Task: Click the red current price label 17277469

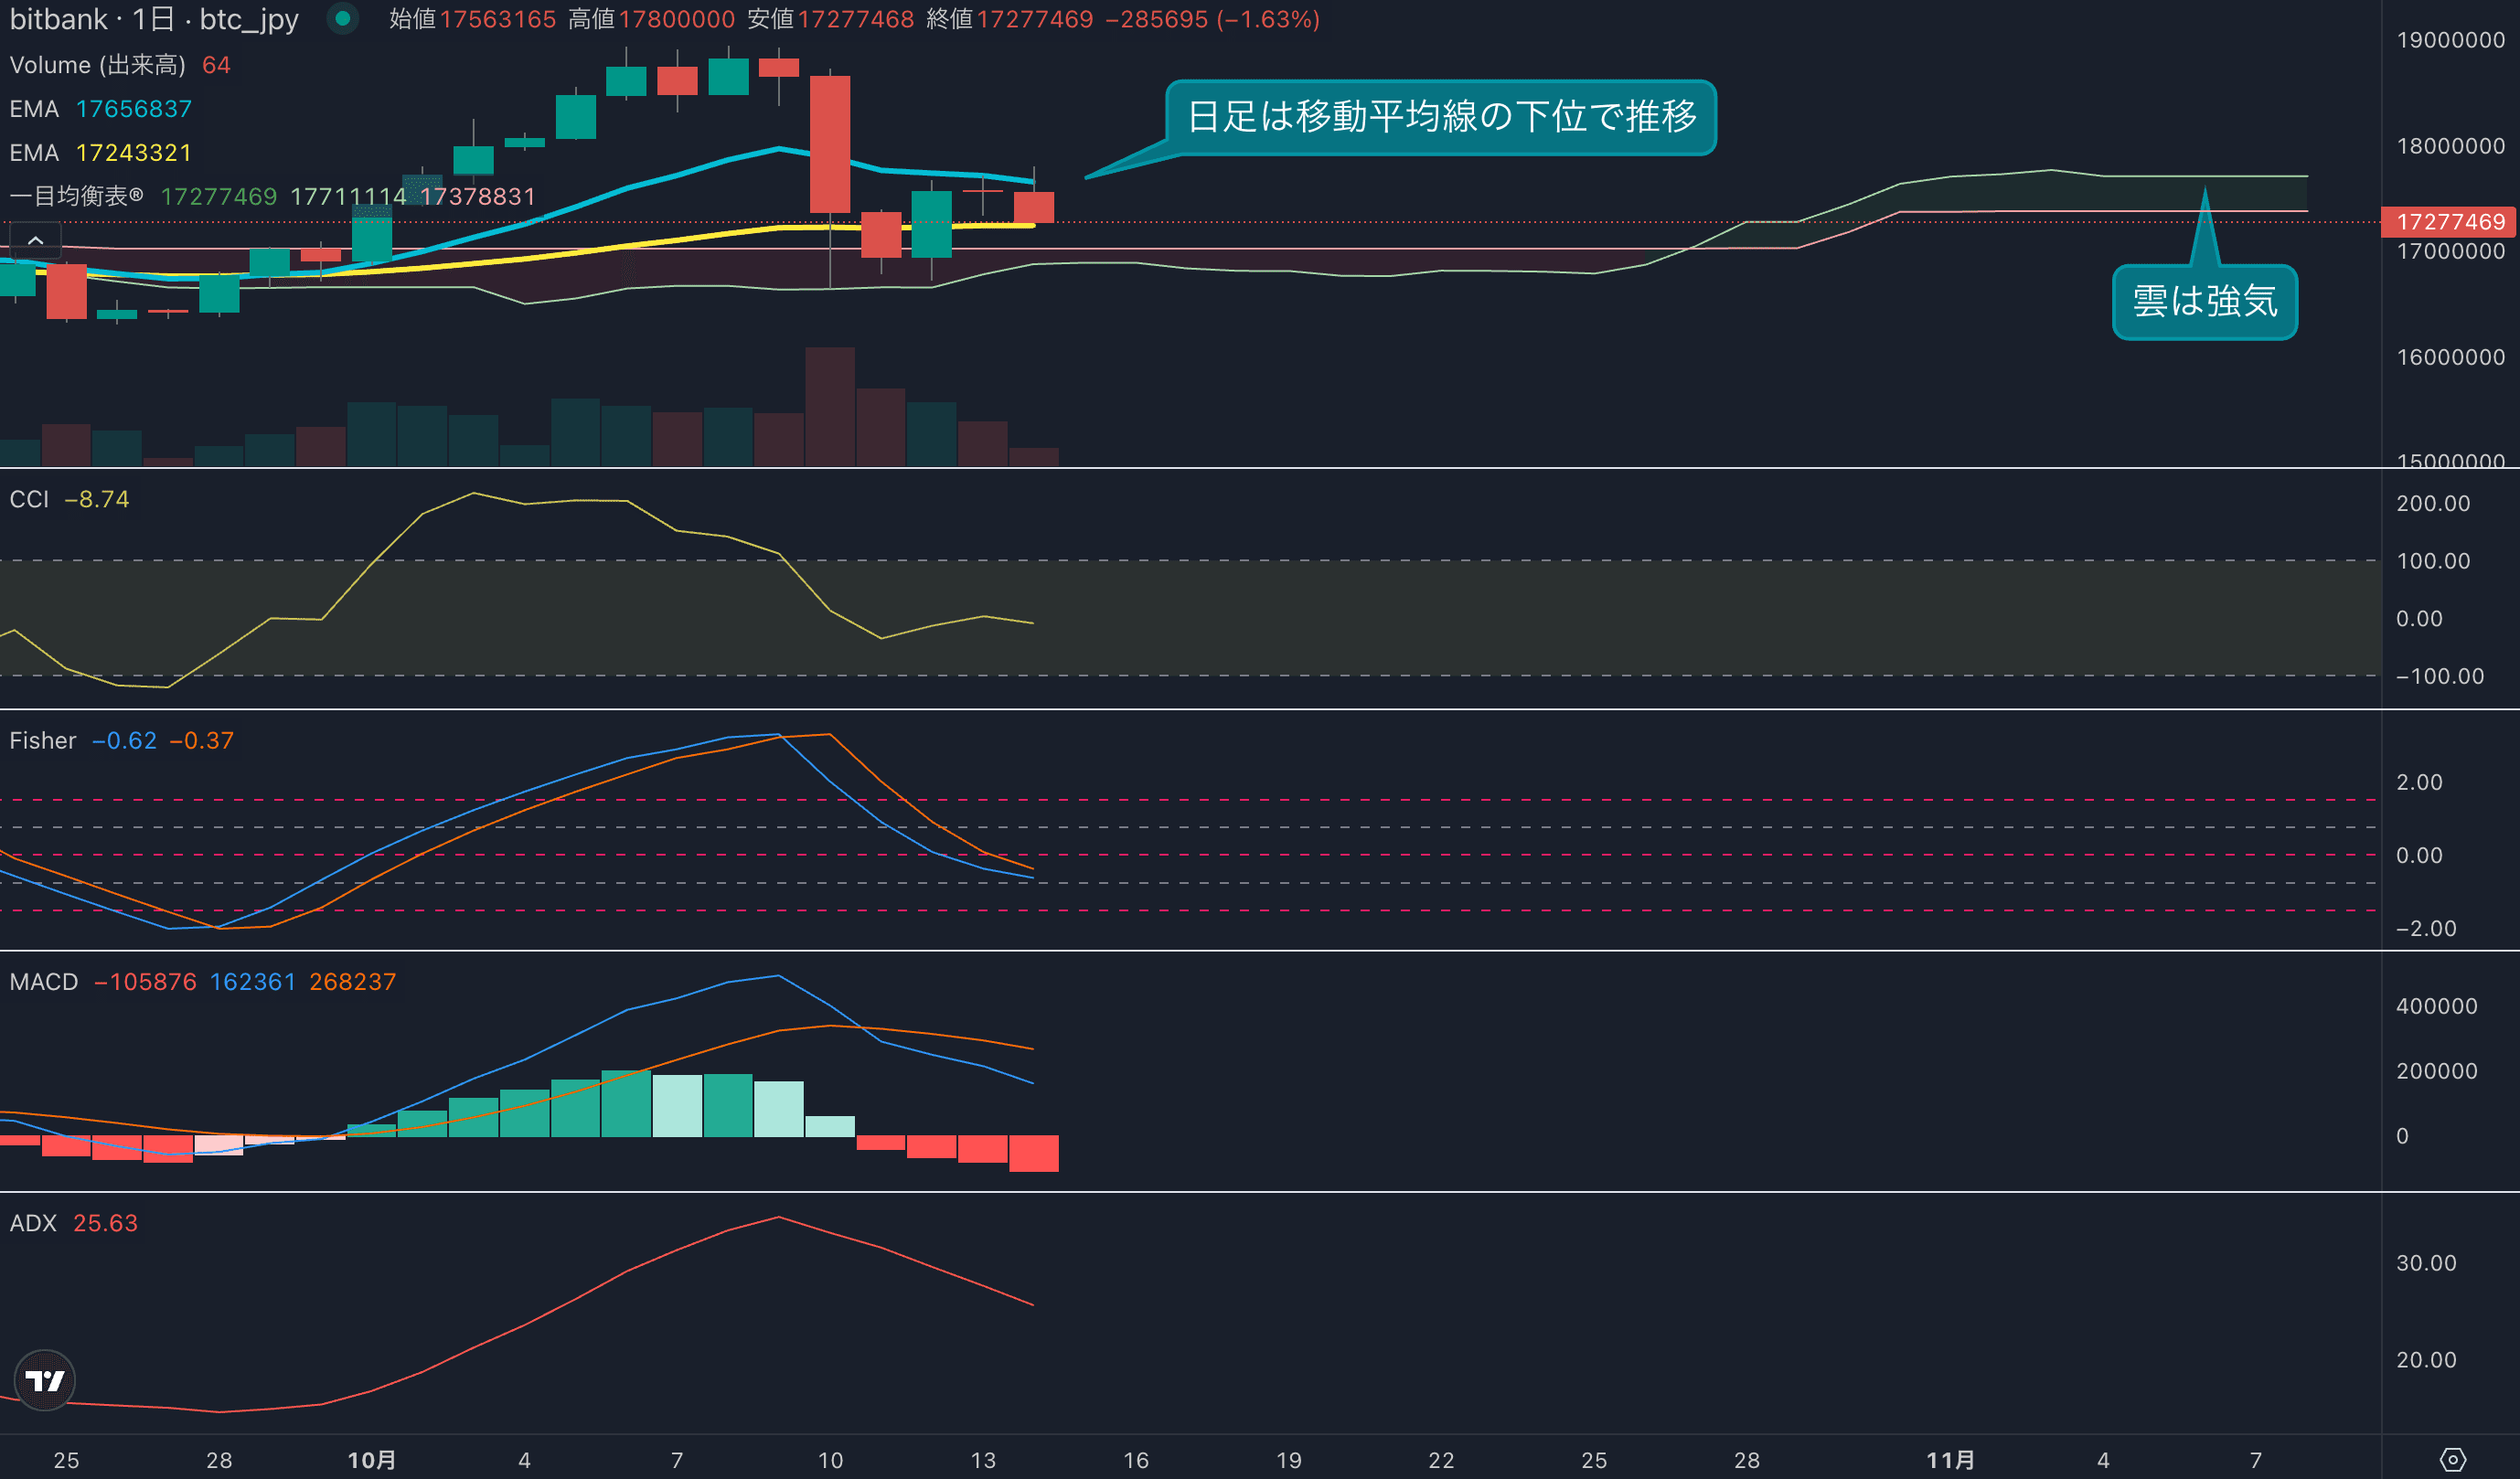Action: coord(2449,221)
